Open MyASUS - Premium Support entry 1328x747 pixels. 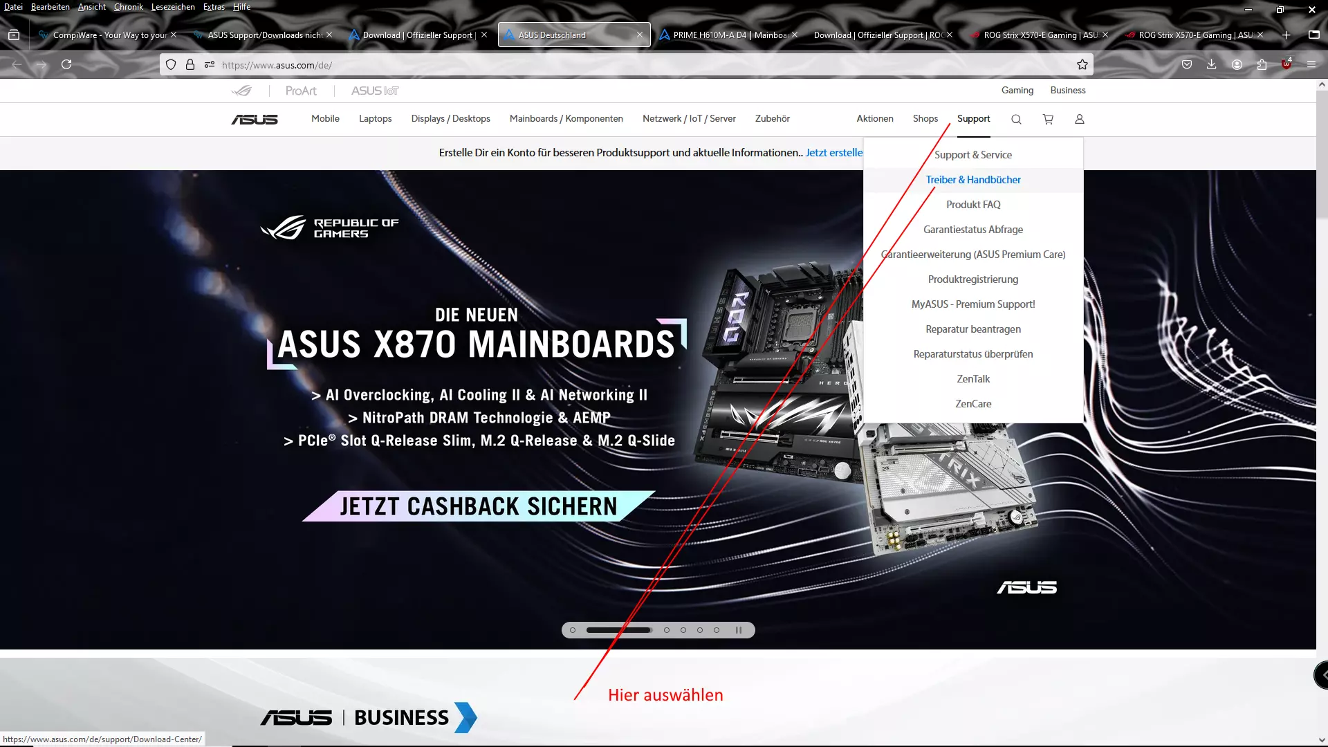(973, 304)
